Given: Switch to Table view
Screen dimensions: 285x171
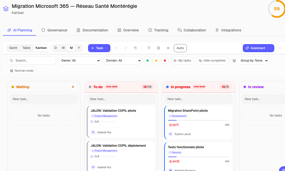Looking at the screenshot, I should (26, 48).
